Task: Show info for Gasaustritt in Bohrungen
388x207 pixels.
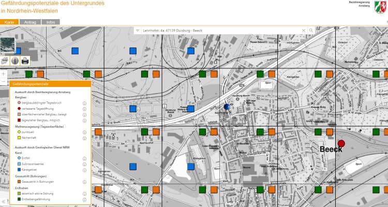Action: (84, 182)
